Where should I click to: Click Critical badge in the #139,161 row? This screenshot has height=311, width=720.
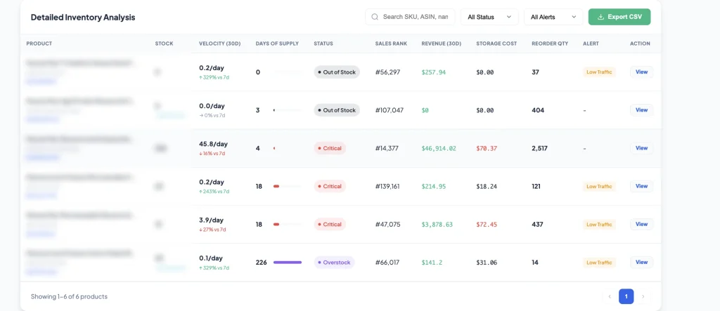[x=330, y=186]
